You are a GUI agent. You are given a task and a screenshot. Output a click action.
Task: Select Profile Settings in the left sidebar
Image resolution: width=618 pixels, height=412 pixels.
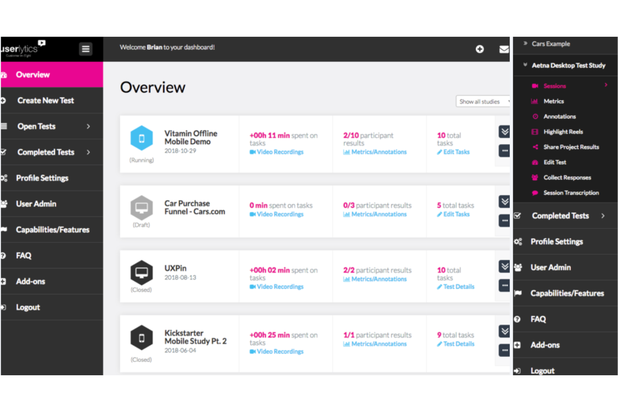pos(42,178)
